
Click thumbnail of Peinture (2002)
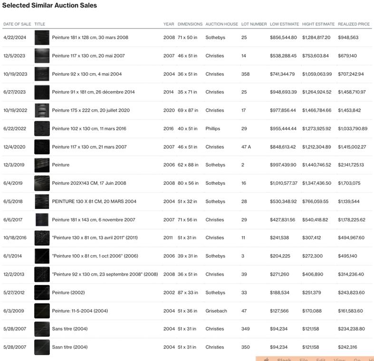(x=42, y=293)
